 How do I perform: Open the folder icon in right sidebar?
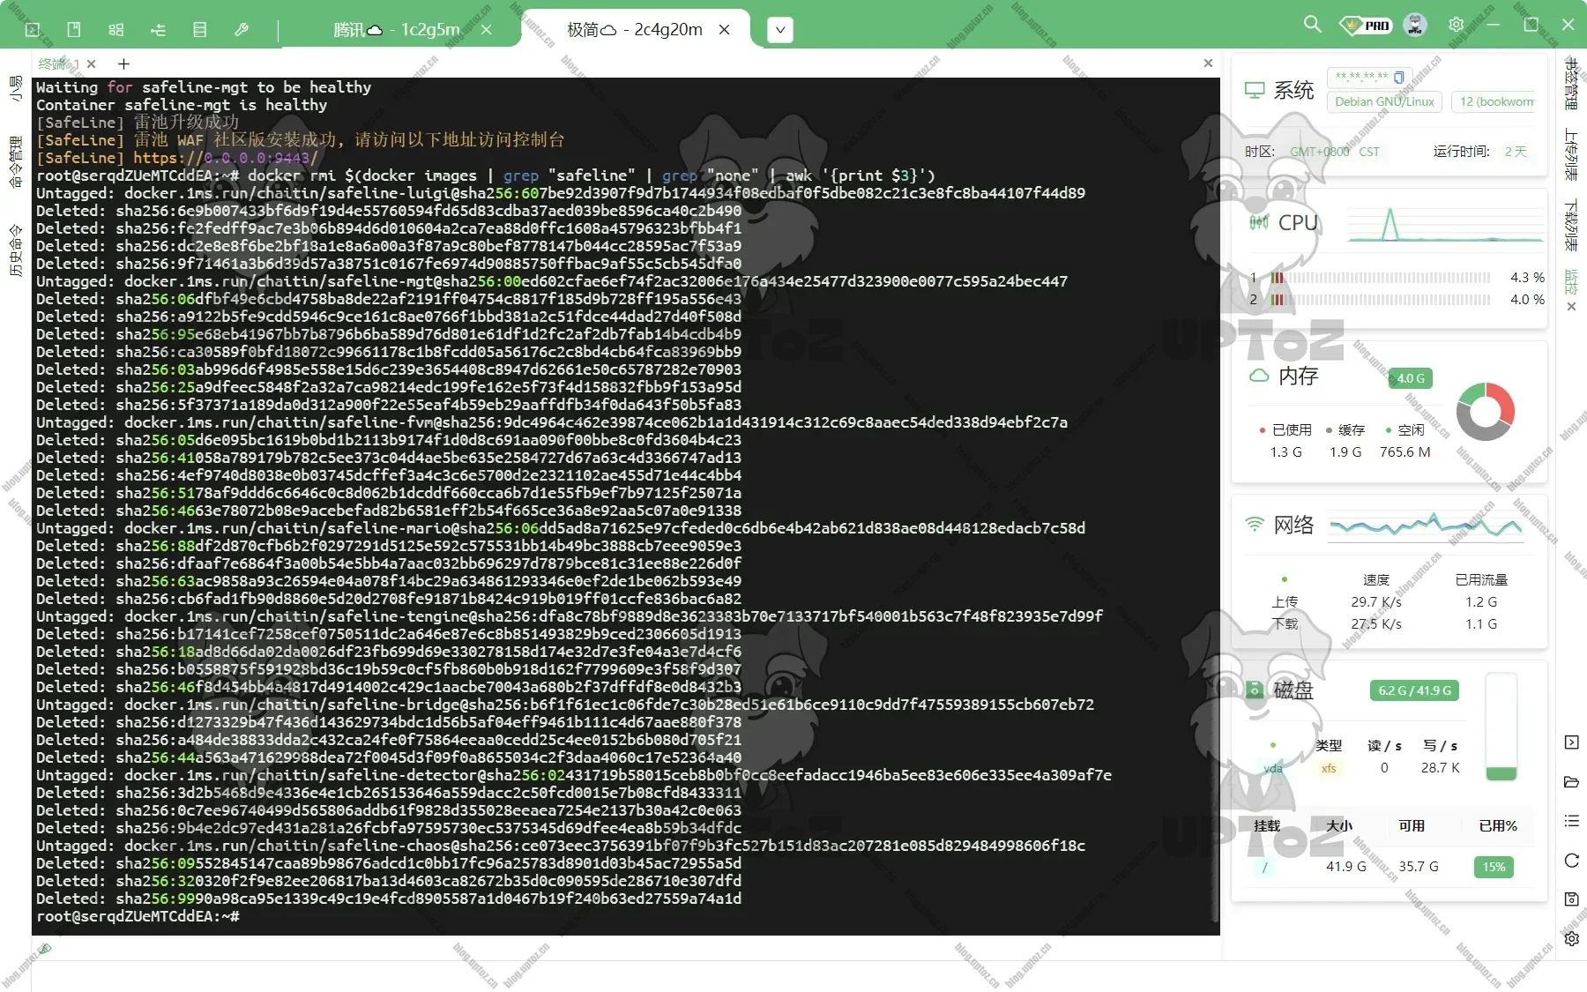click(1571, 781)
